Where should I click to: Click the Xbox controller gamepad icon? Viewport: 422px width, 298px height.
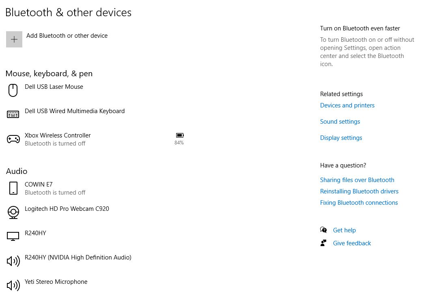coord(13,139)
